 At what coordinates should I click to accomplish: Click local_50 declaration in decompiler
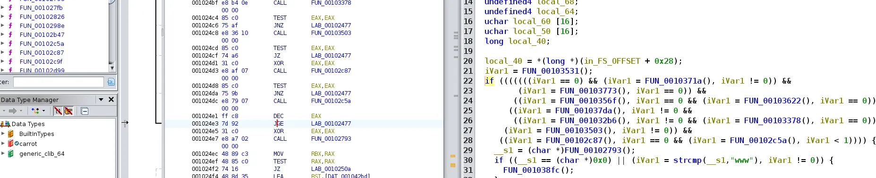[531, 31]
